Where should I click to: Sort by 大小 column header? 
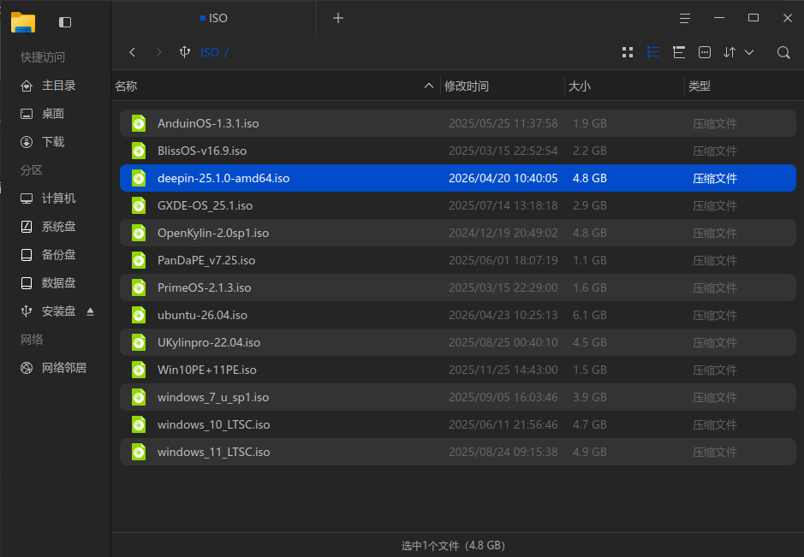point(624,86)
